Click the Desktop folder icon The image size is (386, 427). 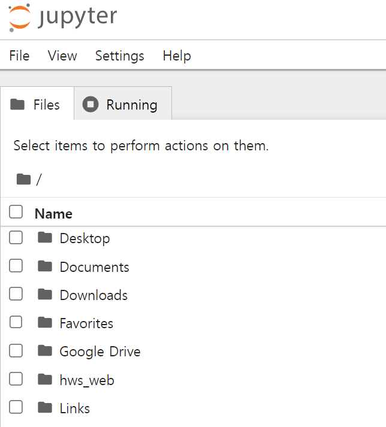tap(45, 238)
